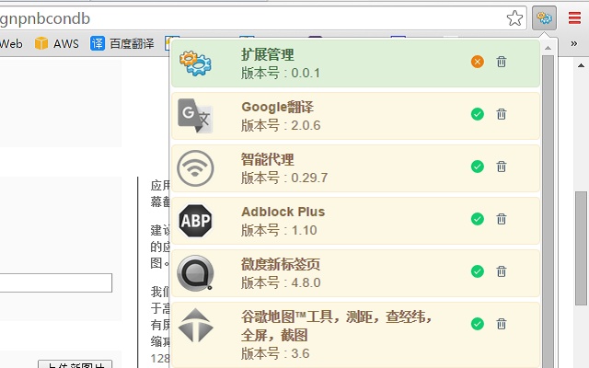Disable the 谷歌地图 tool extension
This screenshot has width=589, height=368.
click(x=478, y=324)
